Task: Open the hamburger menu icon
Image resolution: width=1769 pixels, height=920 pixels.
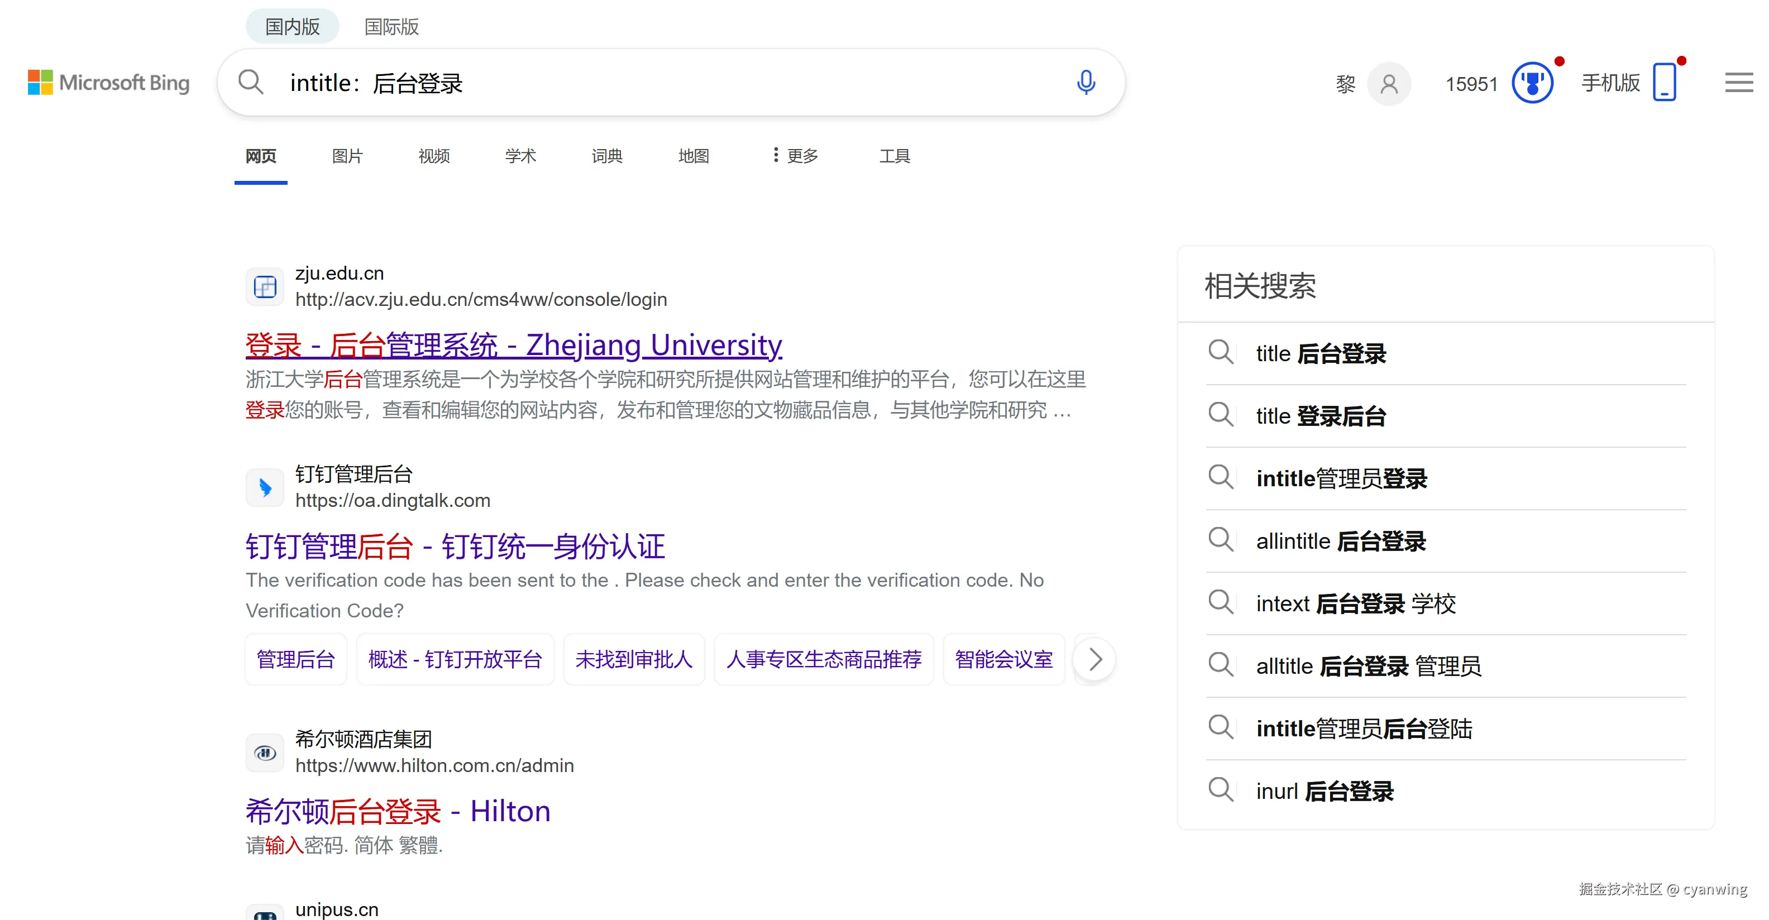Action: coord(1738,83)
